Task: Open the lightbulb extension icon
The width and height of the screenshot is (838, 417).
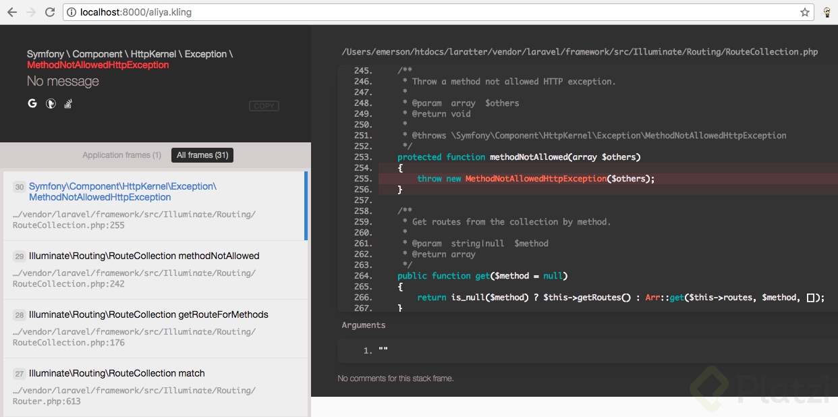Action: point(827,12)
